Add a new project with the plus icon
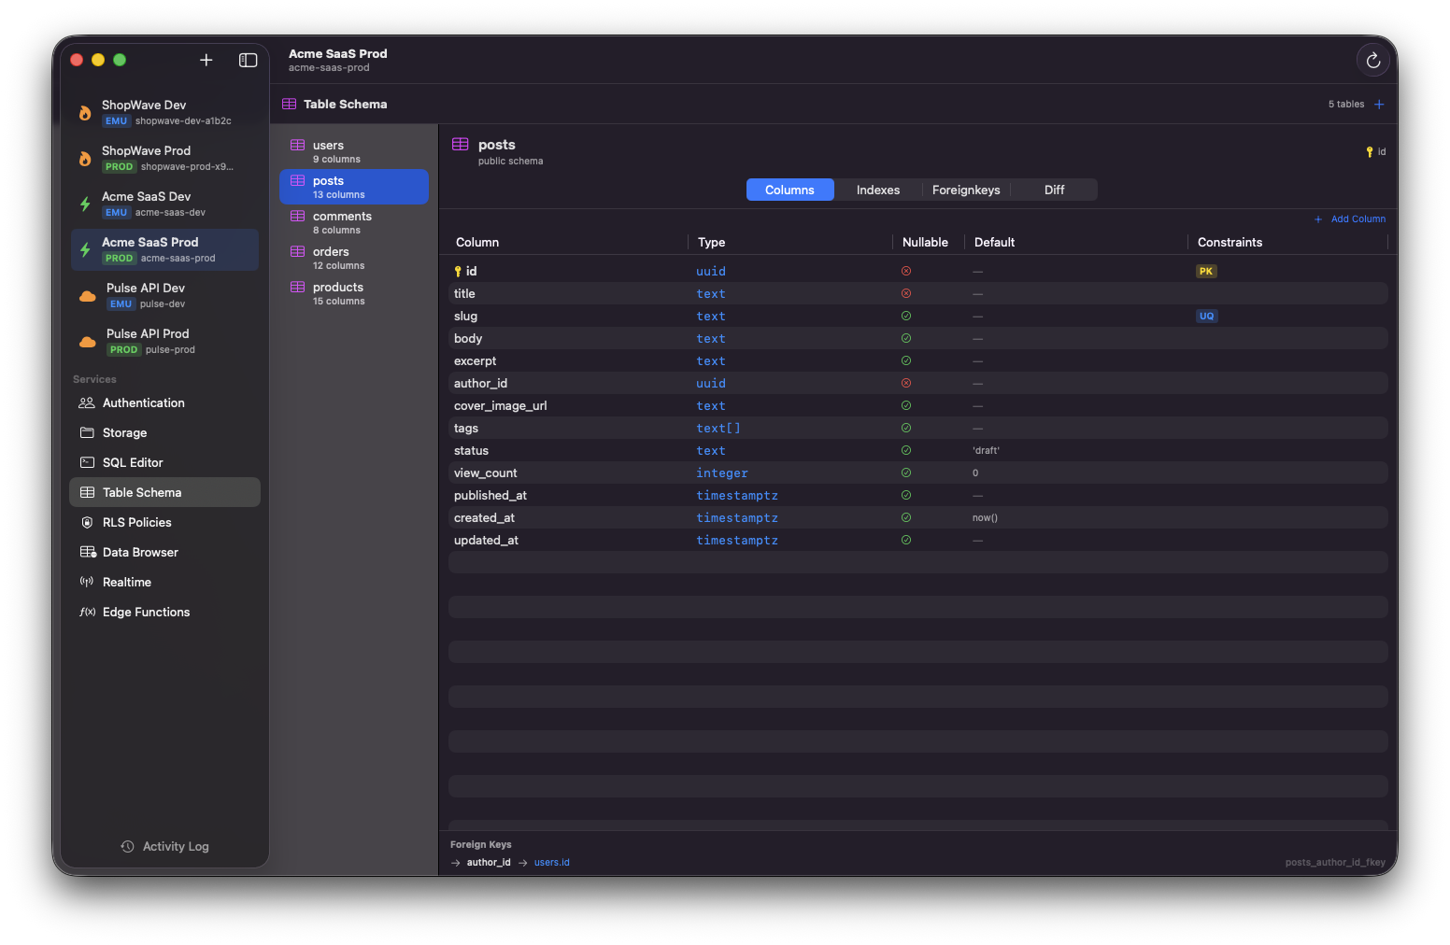 [206, 60]
